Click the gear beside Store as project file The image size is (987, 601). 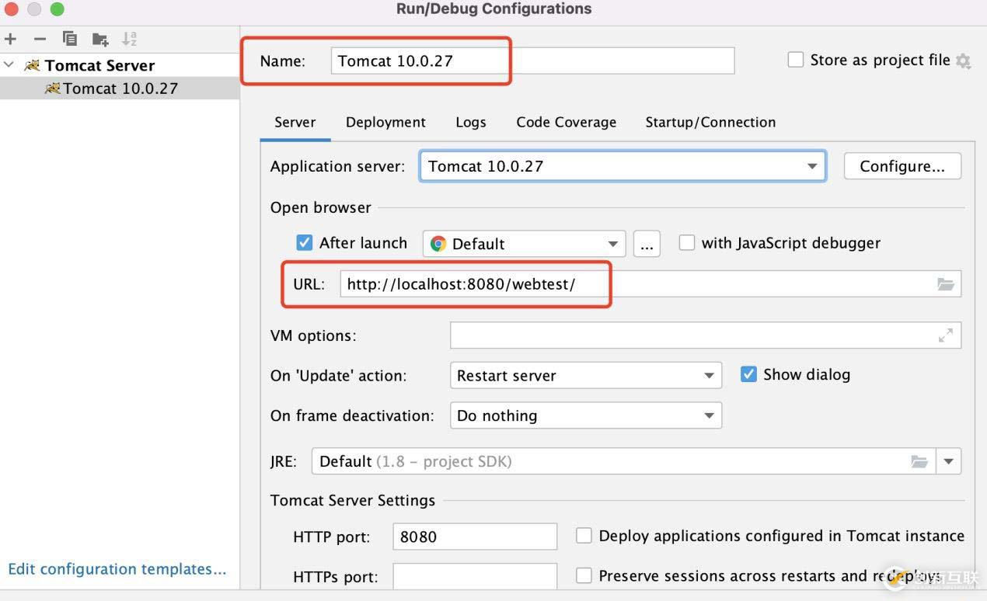(x=964, y=61)
